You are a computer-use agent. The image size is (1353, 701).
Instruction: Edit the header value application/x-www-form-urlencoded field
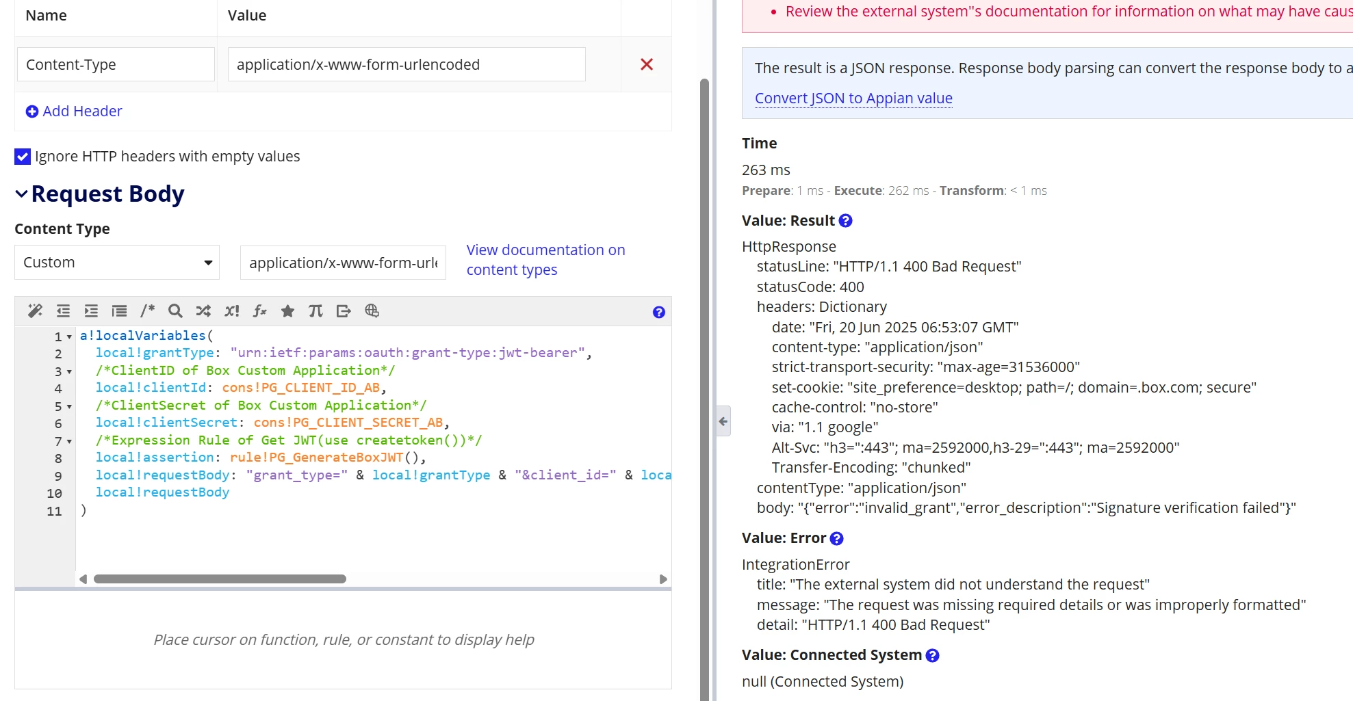407,64
